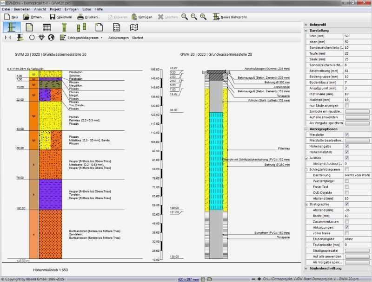Click the zoom in magnifier icon

tap(185, 17)
